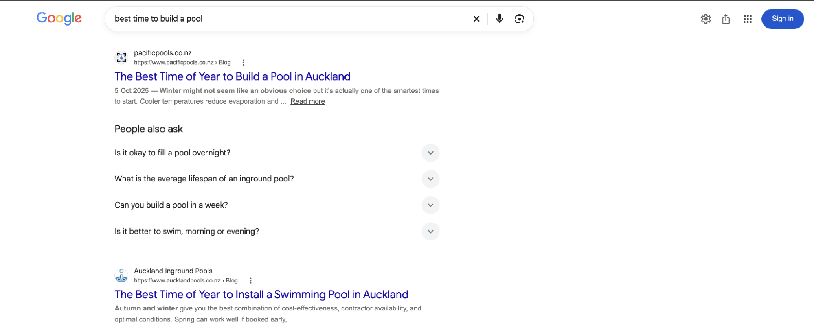Click the Auckland Inground Pools favicon
This screenshot has height=332, width=814.
click(x=121, y=275)
